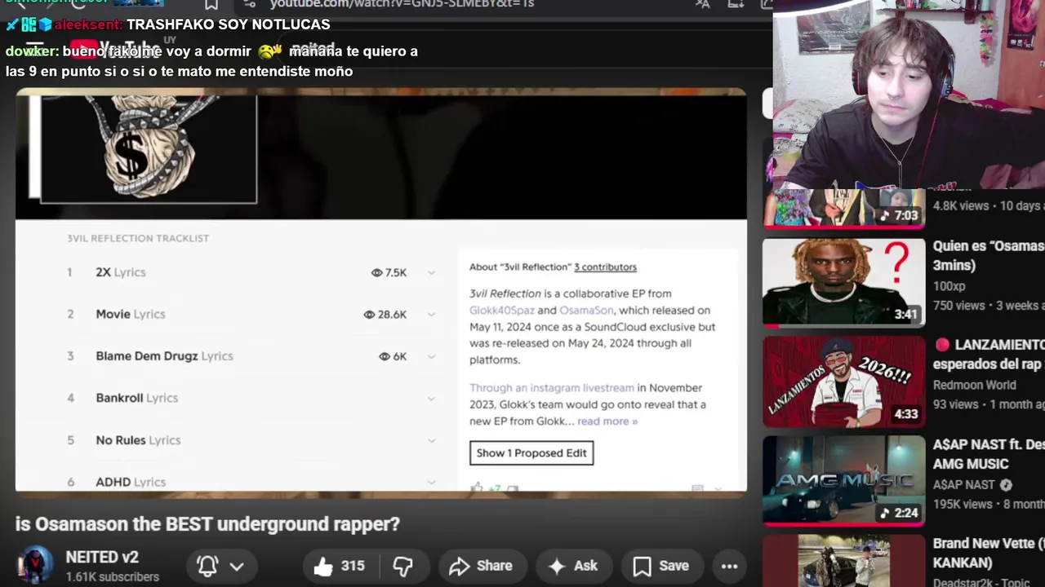
Task: Click the 315 likes count
Action: [x=353, y=566]
